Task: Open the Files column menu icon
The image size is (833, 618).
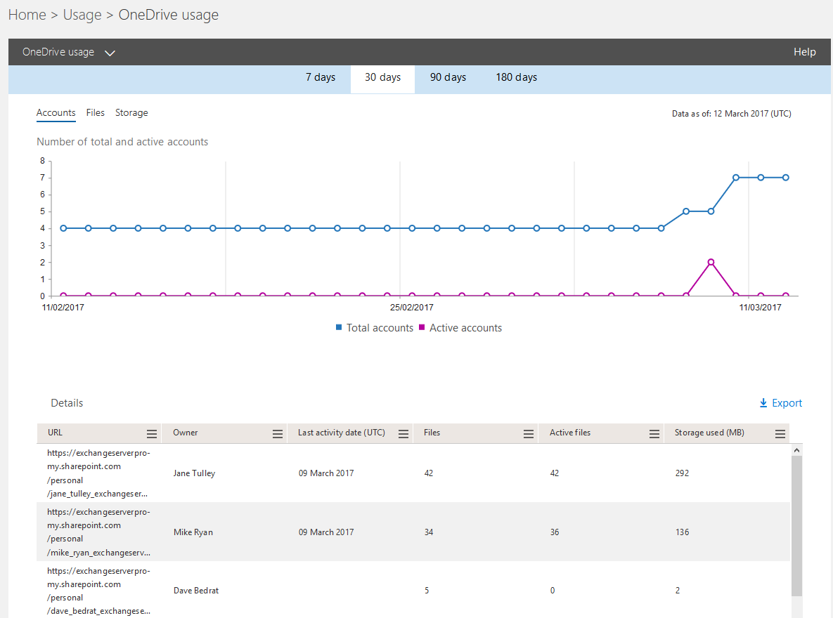Action: click(x=529, y=433)
